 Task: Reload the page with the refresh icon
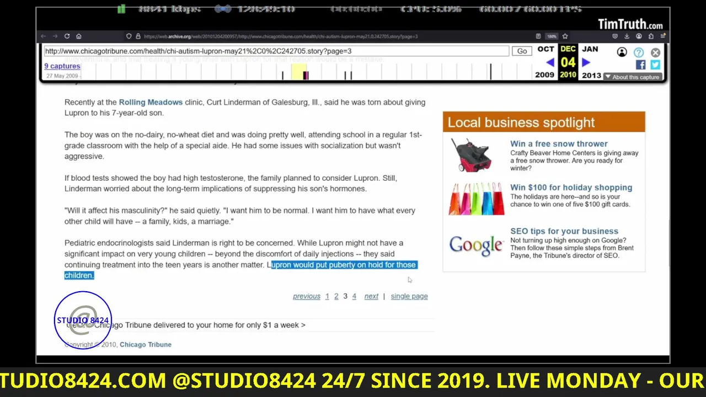[x=67, y=36]
